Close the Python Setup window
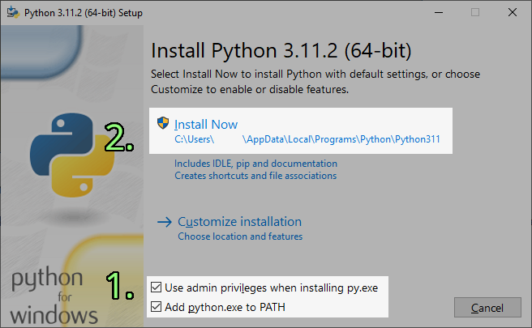Image resolution: width=532 pixels, height=328 pixels. click(x=513, y=12)
